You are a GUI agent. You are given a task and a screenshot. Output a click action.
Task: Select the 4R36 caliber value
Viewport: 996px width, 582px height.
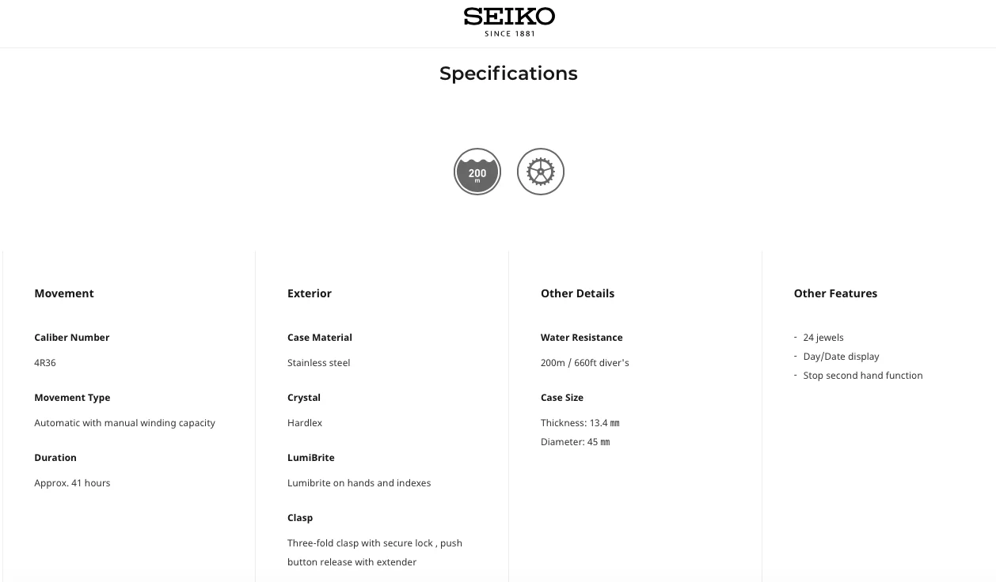[45, 363]
